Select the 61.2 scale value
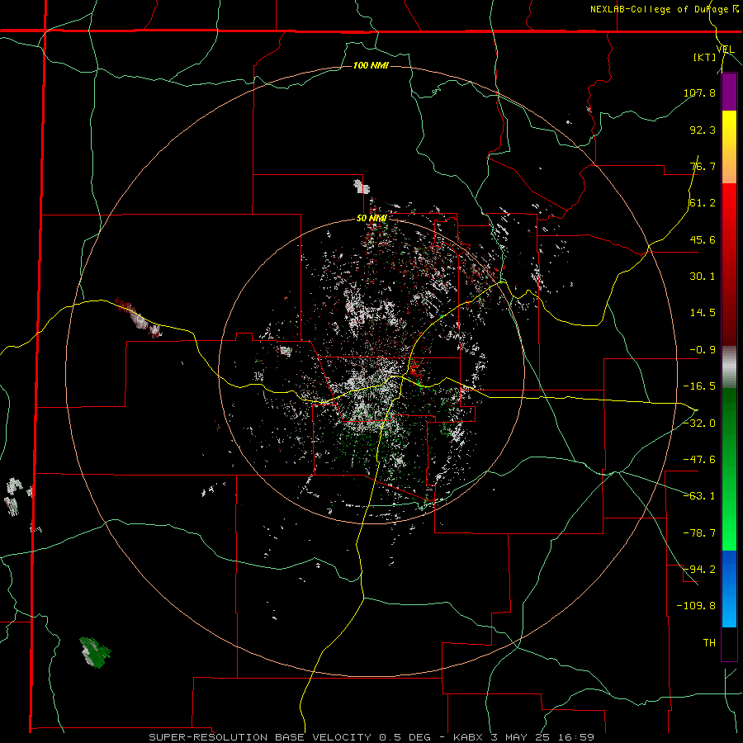Viewport: 743px width, 743px height. click(x=703, y=203)
